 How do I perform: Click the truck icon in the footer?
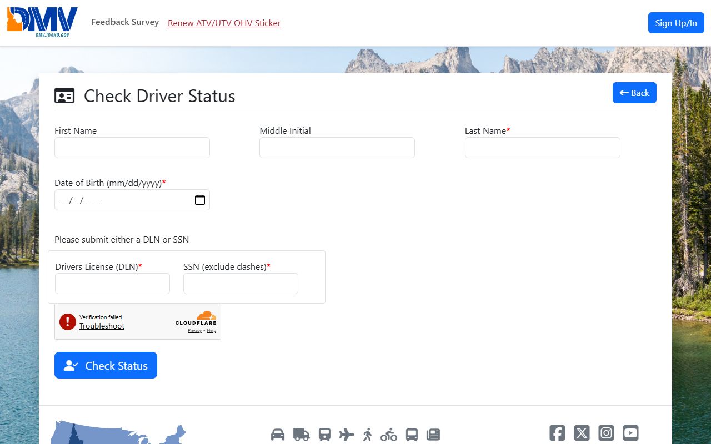[x=301, y=434]
